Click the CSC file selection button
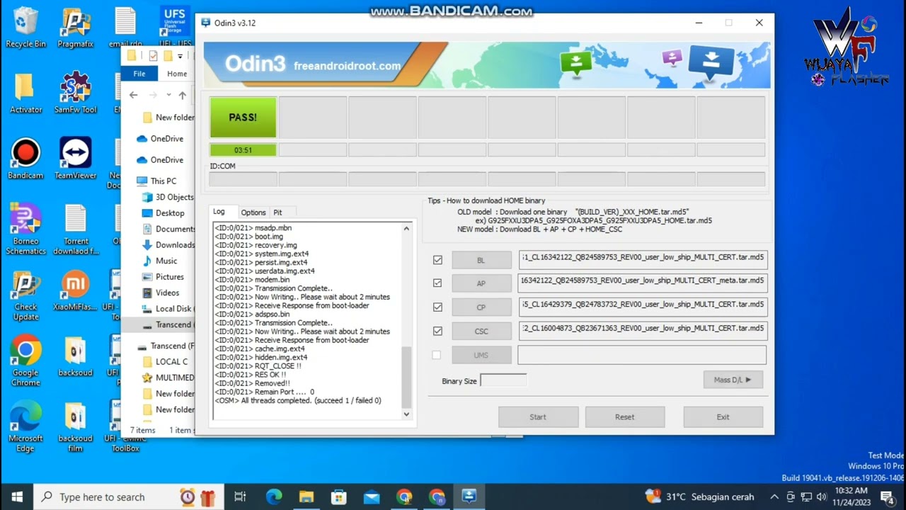The height and width of the screenshot is (510, 906). point(481,331)
